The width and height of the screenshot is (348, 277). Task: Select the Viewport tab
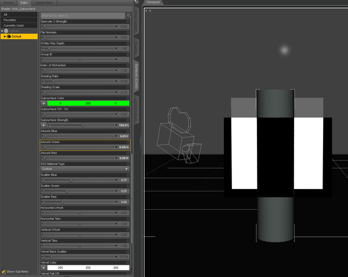(153, 2)
